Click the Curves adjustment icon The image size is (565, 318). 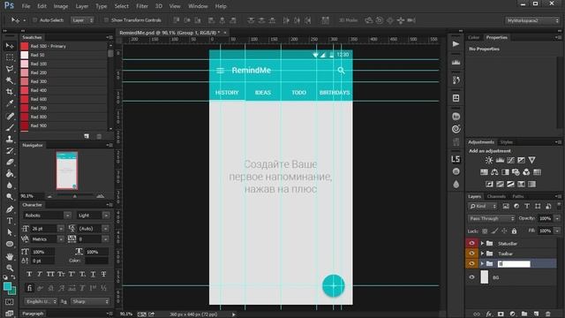click(x=510, y=160)
